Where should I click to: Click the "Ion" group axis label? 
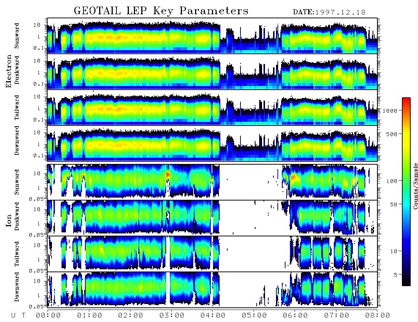point(9,220)
